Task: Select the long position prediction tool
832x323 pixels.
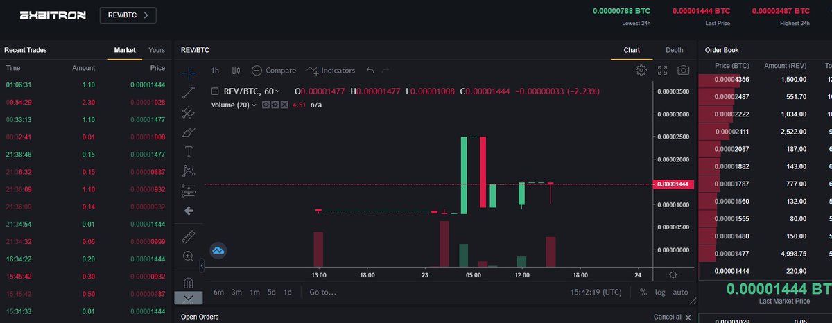Action: tap(189, 191)
